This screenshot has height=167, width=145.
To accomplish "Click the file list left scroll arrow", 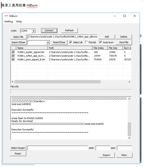I will [x=13, y=82].
